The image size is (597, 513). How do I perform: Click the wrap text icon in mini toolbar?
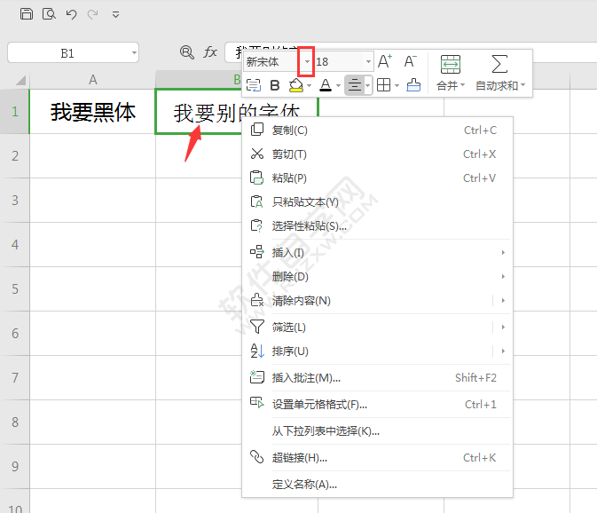[x=254, y=85]
